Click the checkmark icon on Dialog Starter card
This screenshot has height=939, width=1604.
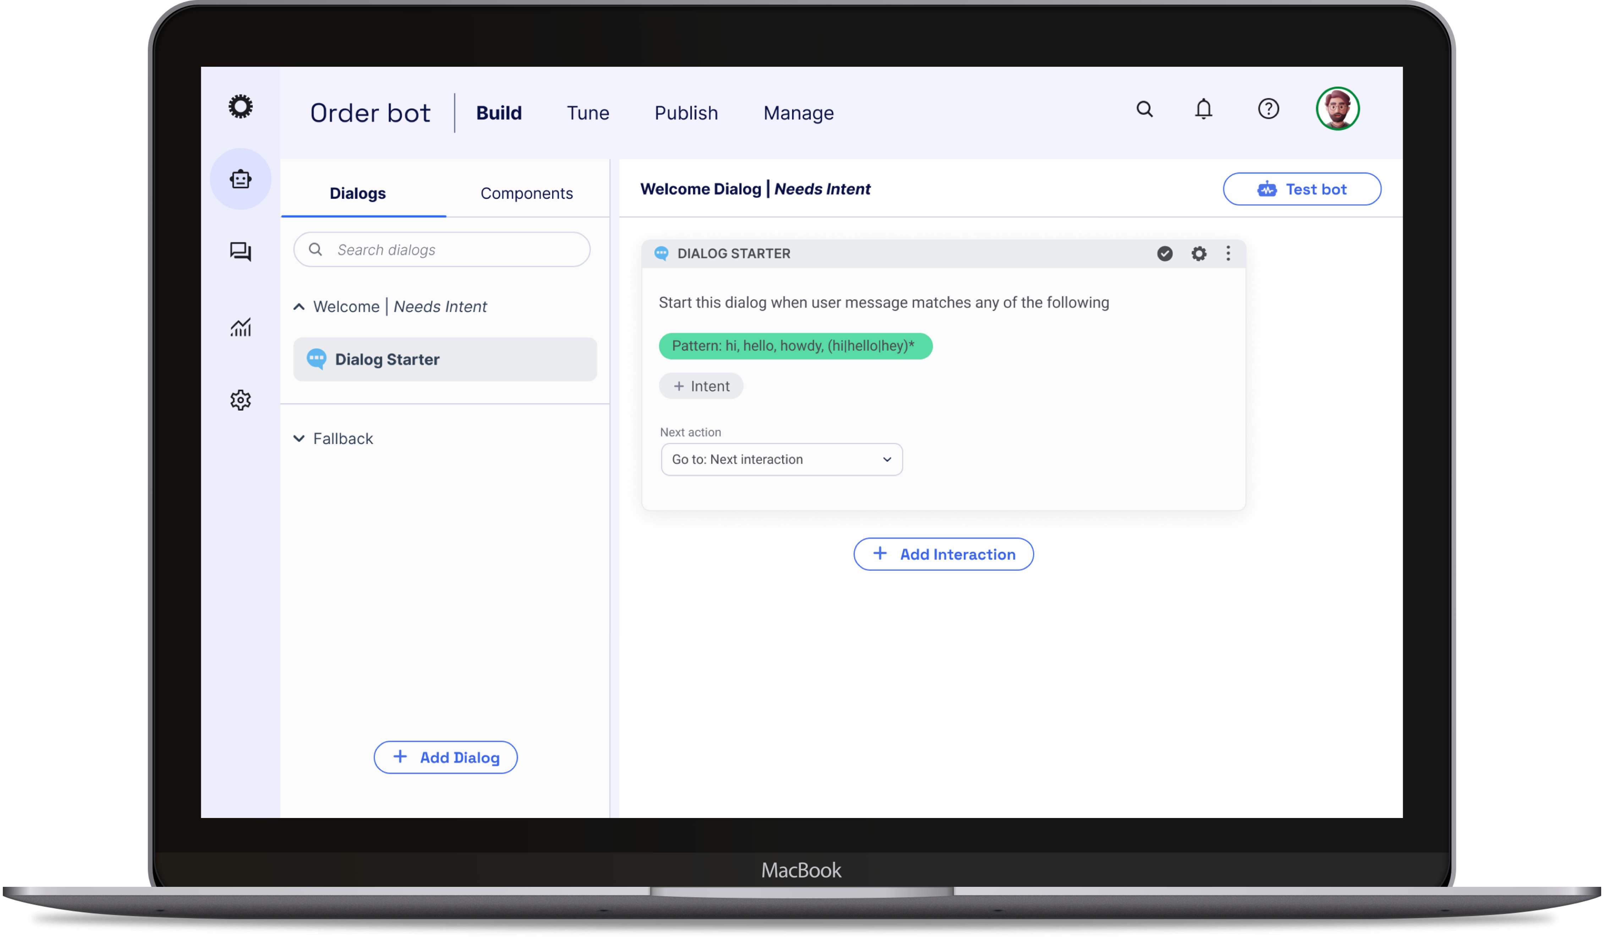pos(1164,253)
